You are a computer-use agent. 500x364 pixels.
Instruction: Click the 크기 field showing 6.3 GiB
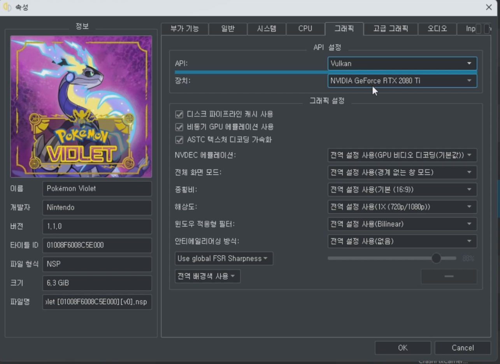pos(97,283)
